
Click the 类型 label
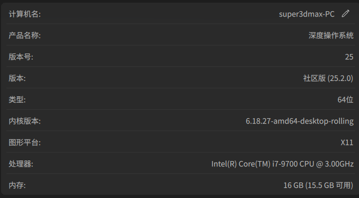[17, 100]
